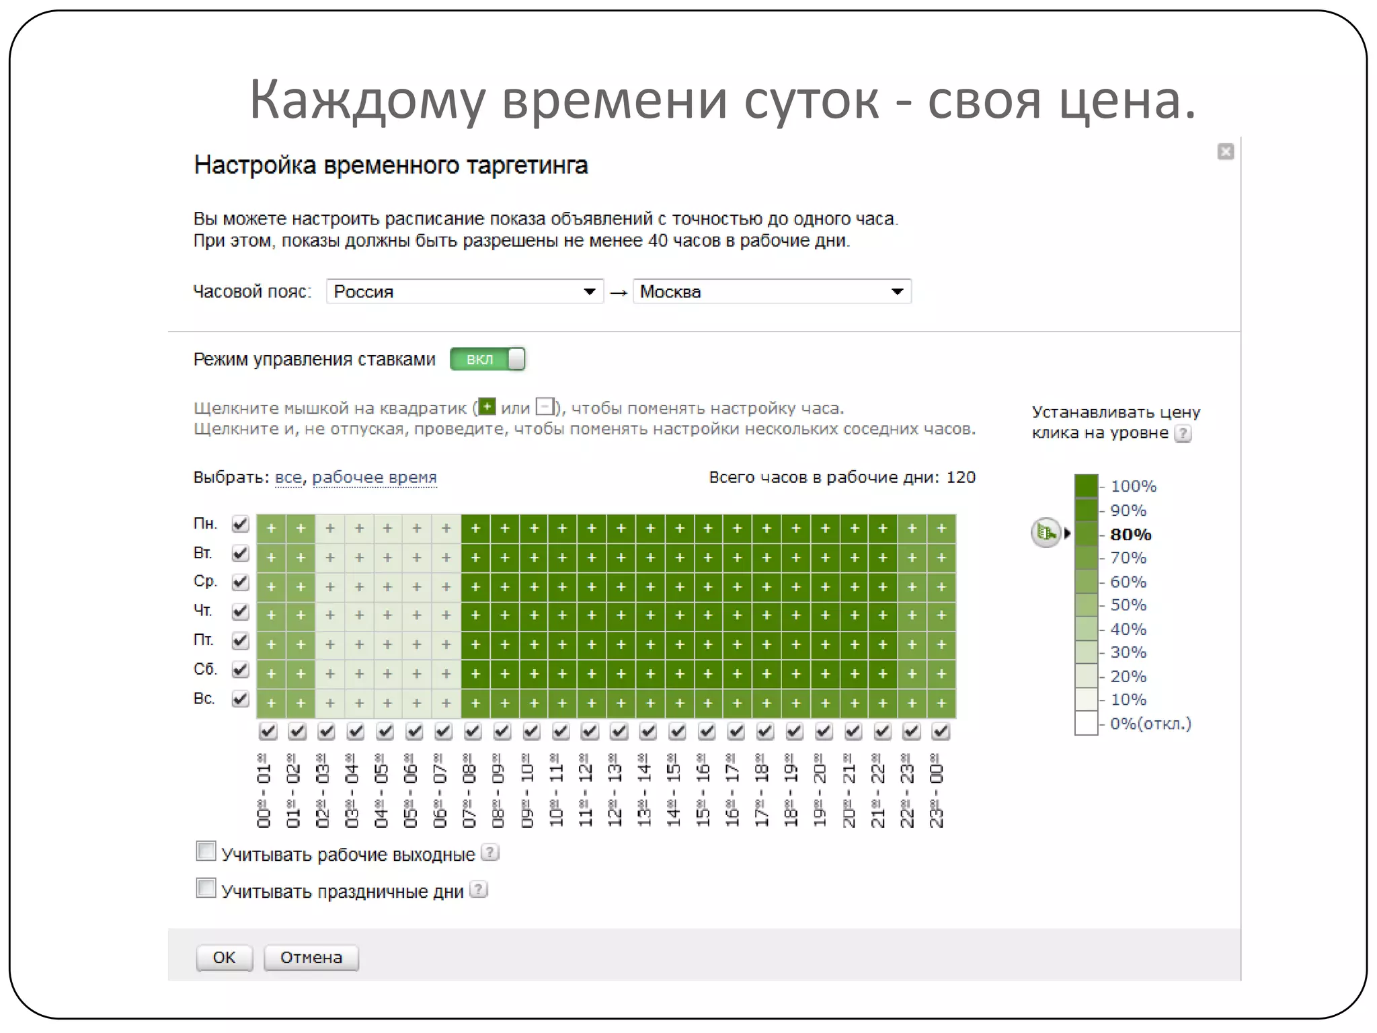Open the Россия country dropdown
1377x1033 pixels.
[465, 291]
